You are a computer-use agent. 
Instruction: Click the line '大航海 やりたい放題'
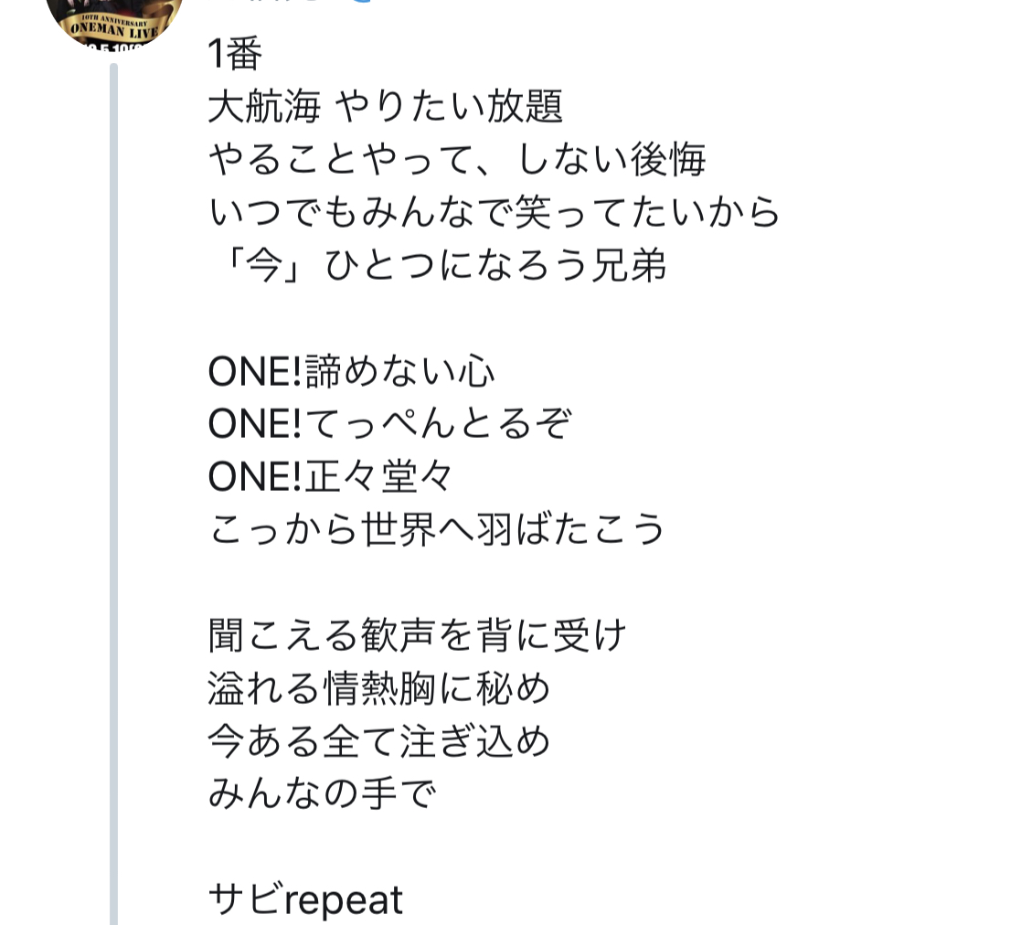click(386, 109)
